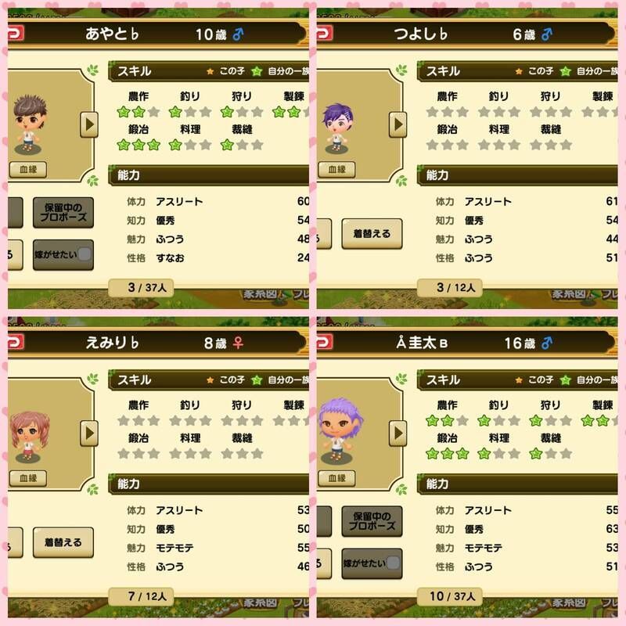This screenshot has height=626, width=626.
Task: Click the blue male symbol beside つよし's age
Action: [547, 34]
